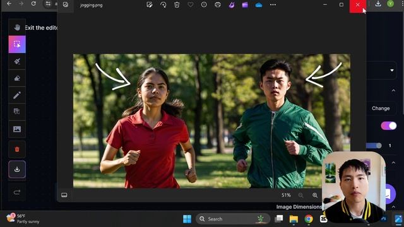
Task: Adjust the blue slider in right panel
Action: (374, 146)
